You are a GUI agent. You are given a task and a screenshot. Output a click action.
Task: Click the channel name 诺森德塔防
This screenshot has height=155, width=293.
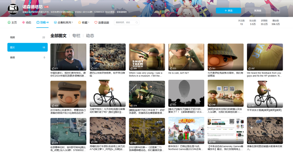click(x=33, y=7)
